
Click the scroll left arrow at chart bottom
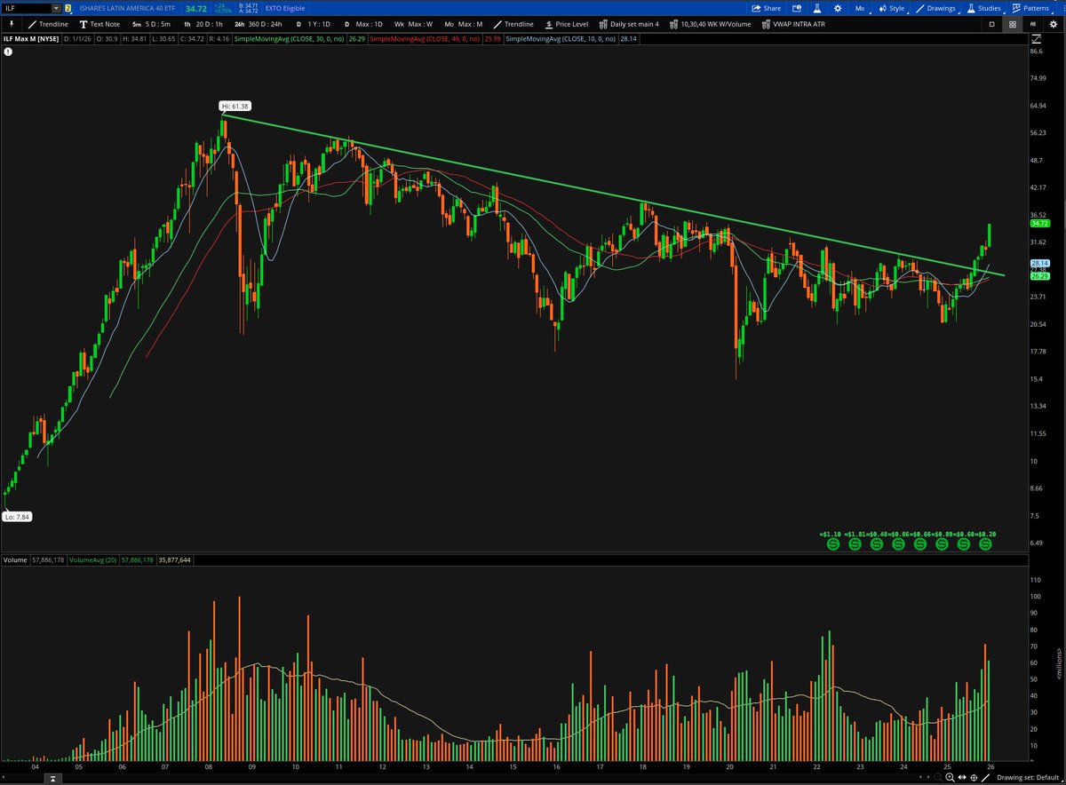[920, 777]
